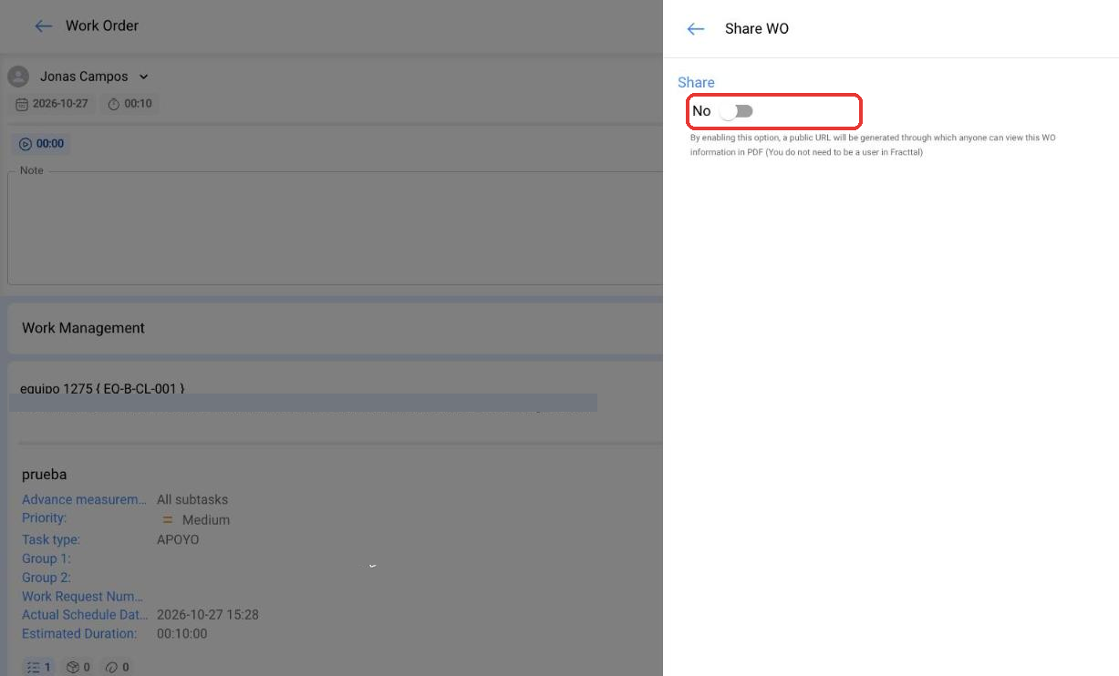Click the No label beside toggle
Screen dimensions: 1119x676
point(701,111)
